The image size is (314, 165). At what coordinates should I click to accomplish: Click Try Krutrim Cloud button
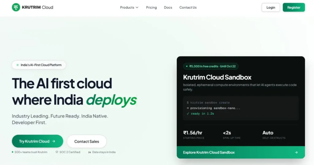tap(37, 141)
